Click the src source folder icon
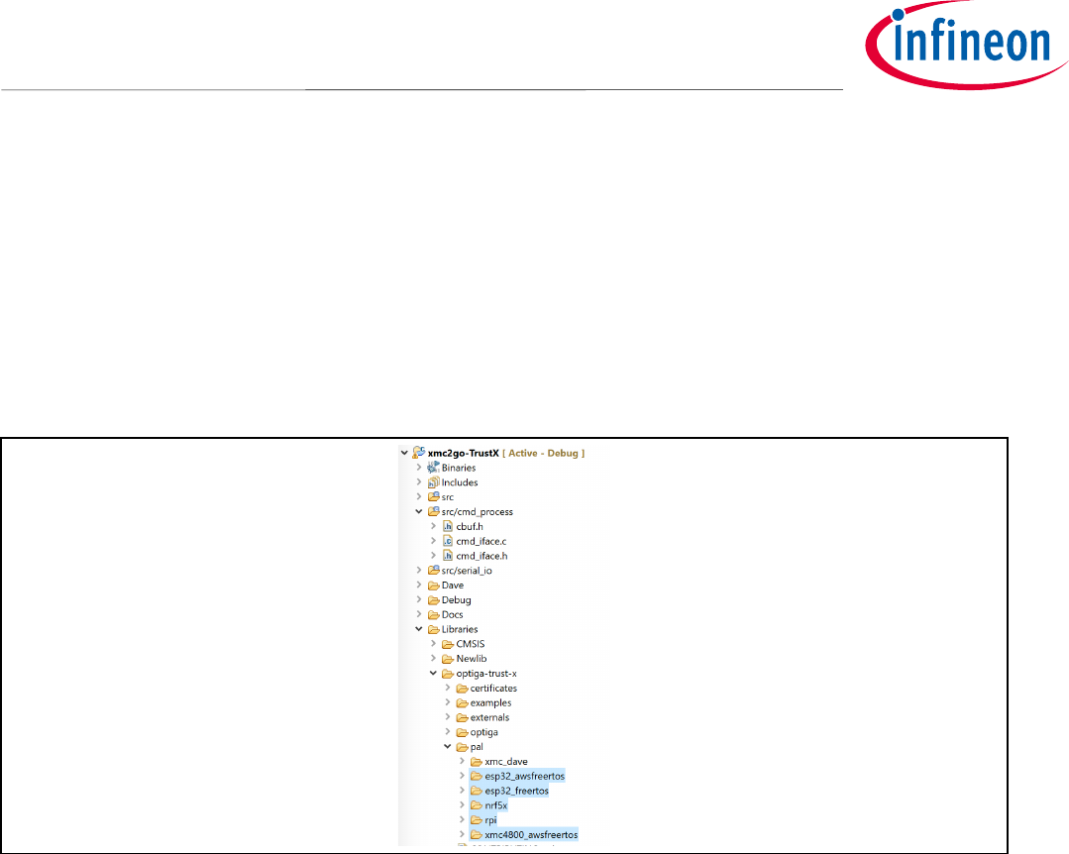This screenshot has width=1069, height=854. 433,497
